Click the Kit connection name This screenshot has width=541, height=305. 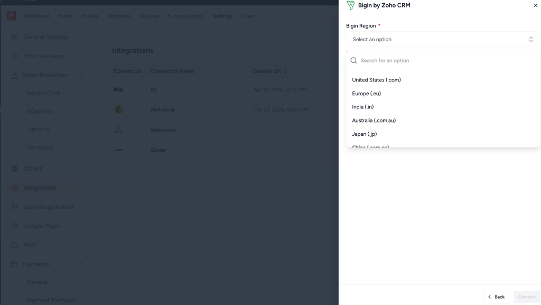(154, 89)
